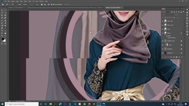The height and width of the screenshot is (106, 189).
Task: Change screen mode from toolbox
Action: click(5, 44)
